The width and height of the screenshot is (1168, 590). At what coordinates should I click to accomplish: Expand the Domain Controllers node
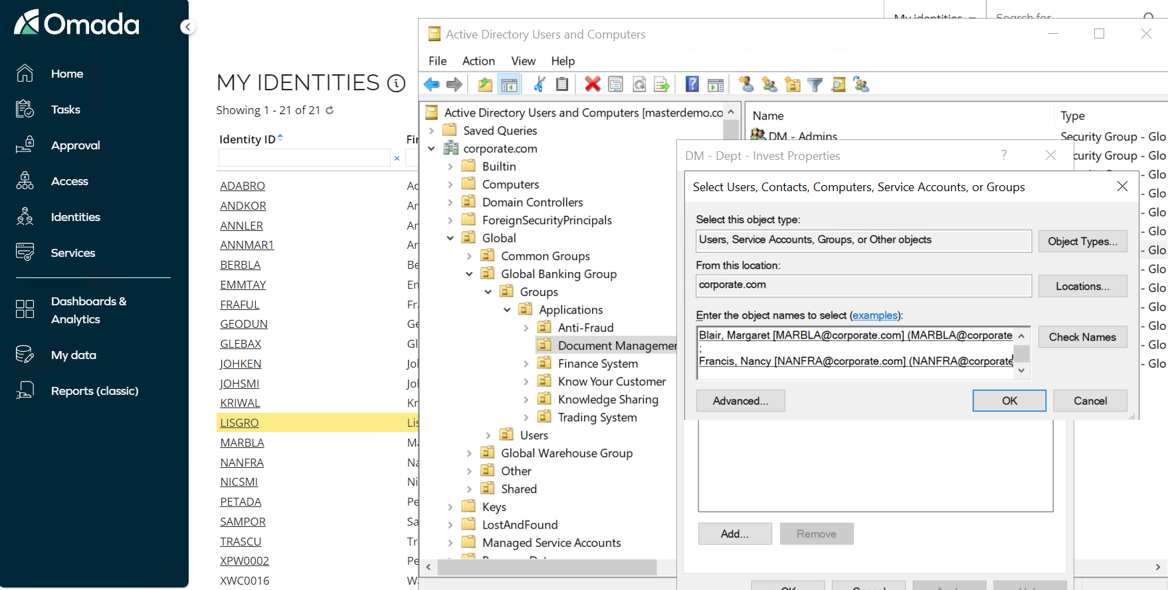pos(450,202)
